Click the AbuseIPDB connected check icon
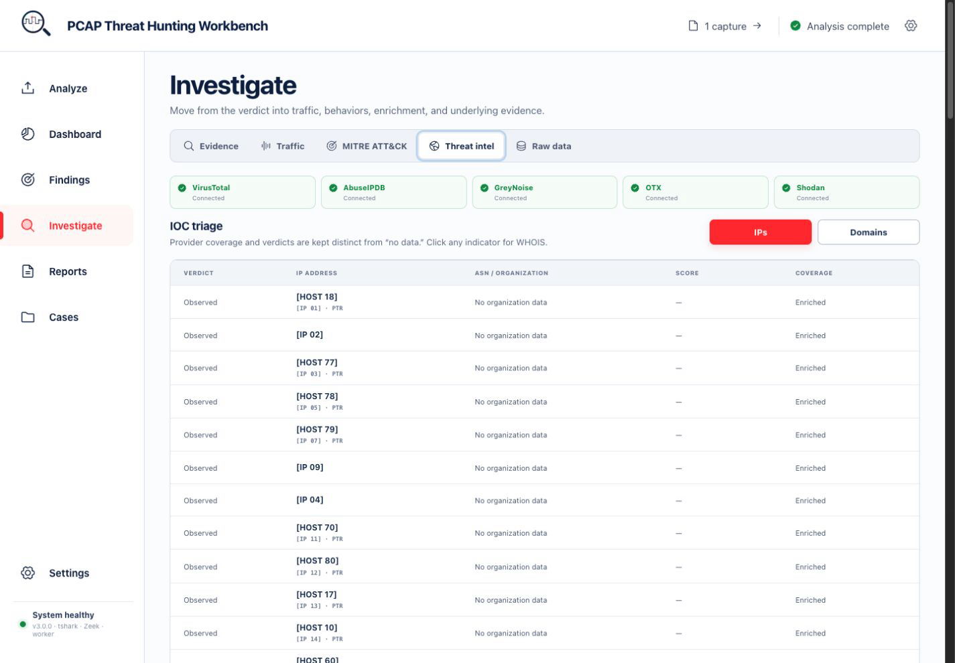Image resolution: width=955 pixels, height=663 pixels. (x=333, y=188)
